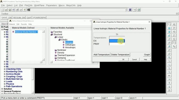Click Material Model Number 1 entry
The height and width of the screenshot is (100, 179).
[26, 32]
